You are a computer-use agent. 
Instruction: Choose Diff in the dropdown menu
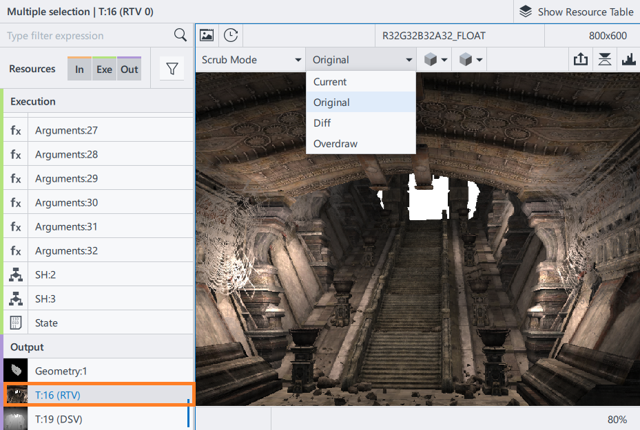(x=361, y=122)
